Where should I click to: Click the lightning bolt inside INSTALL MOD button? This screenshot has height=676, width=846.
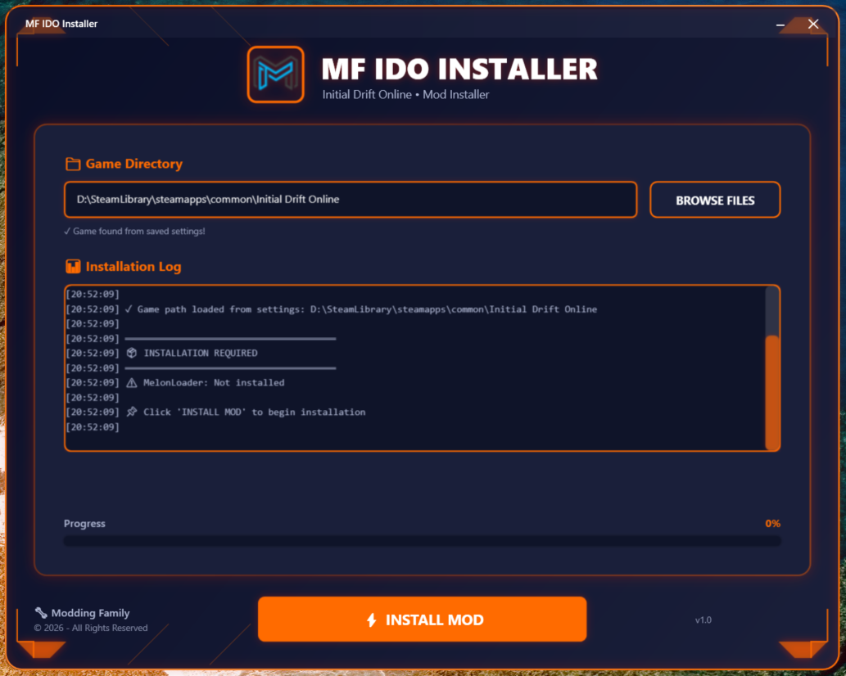point(374,620)
